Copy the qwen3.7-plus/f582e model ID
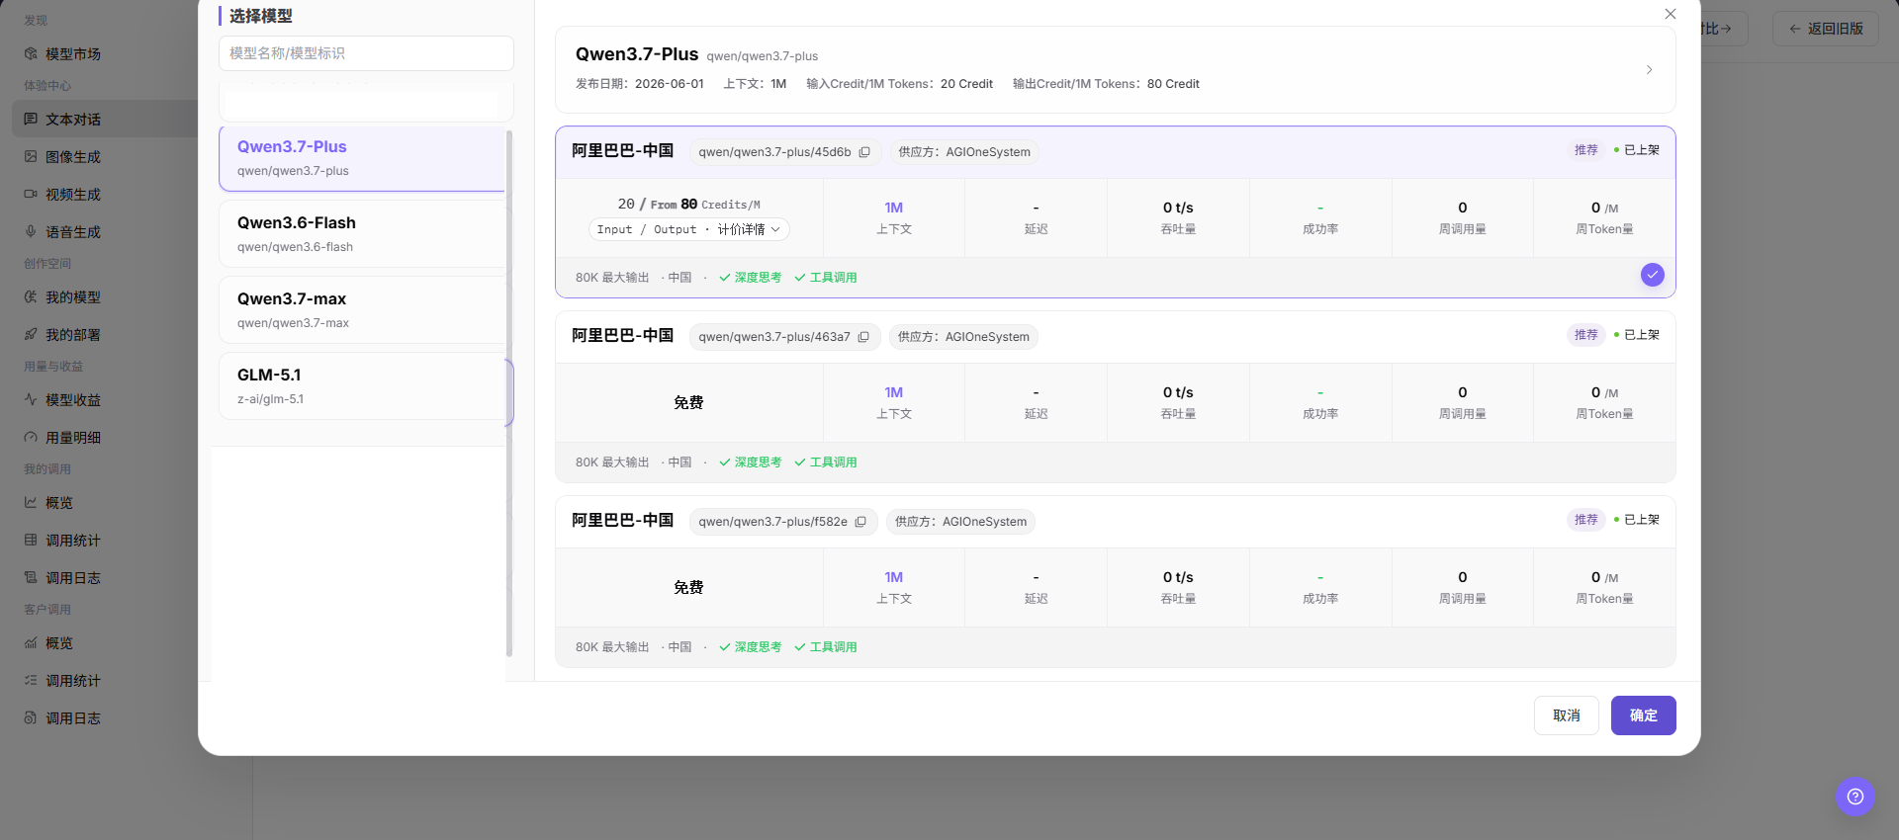The height and width of the screenshot is (840, 1899). pyautogui.click(x=860, y=522)
